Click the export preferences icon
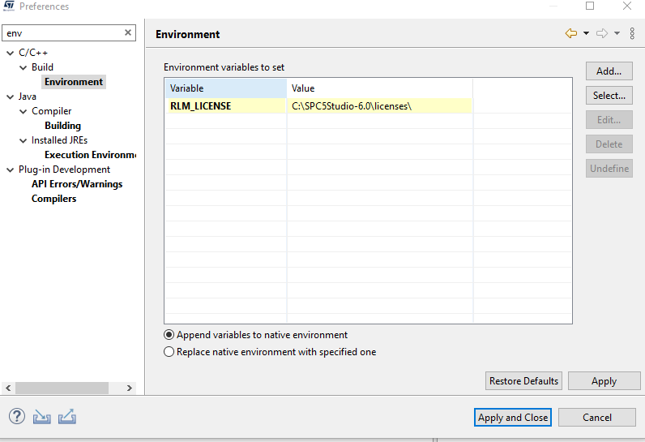Screen dimensions: 645x442 [x=67, y=417]
